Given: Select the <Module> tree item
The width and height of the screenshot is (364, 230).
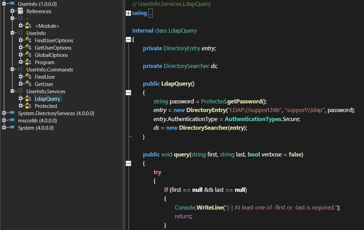Looking at the screenshot, I should 47,26.
